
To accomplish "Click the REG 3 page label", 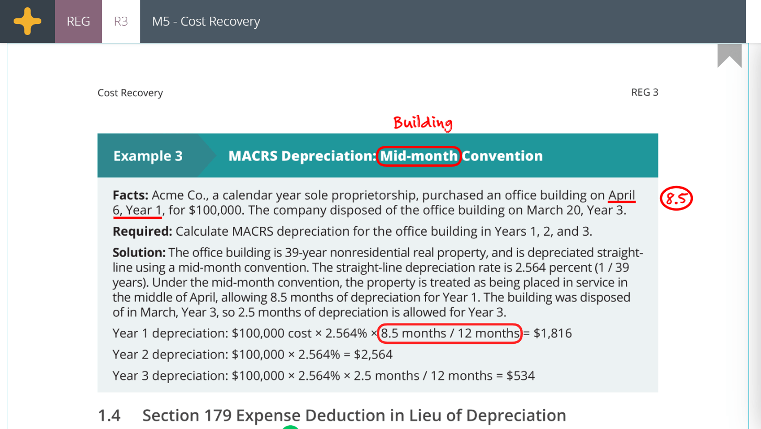I will coord(645,92).
